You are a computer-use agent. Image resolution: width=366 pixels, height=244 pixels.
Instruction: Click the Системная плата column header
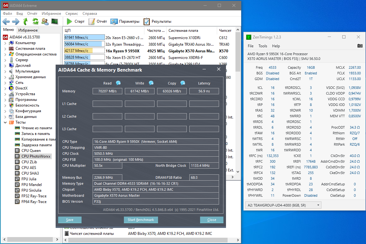[x=192, y=31]
